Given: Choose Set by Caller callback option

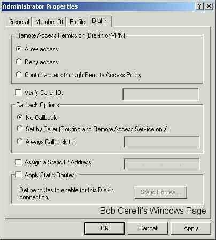Looking at the screenshot, I should click(19, 129).
